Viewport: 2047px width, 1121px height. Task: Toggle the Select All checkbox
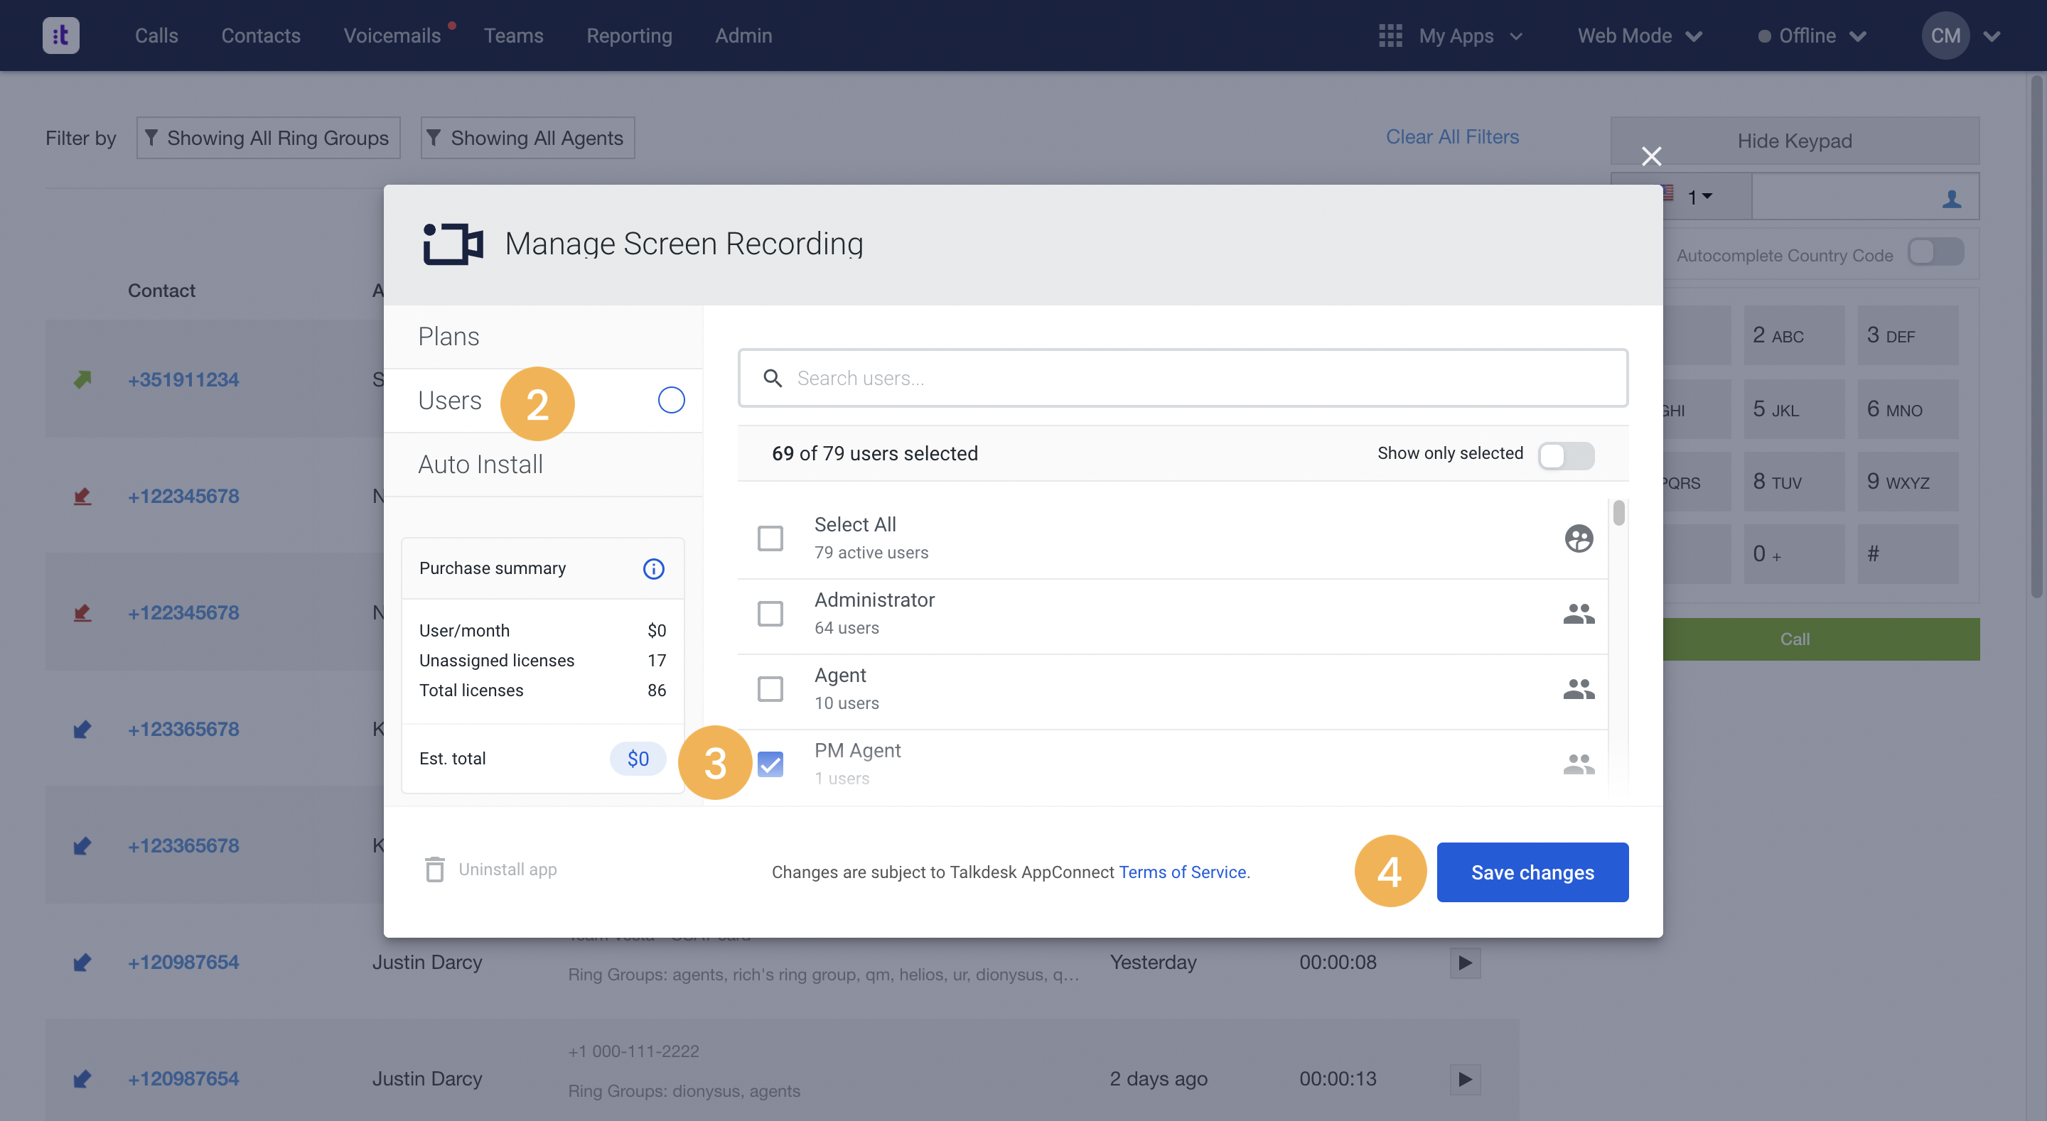tap(770, 538)
